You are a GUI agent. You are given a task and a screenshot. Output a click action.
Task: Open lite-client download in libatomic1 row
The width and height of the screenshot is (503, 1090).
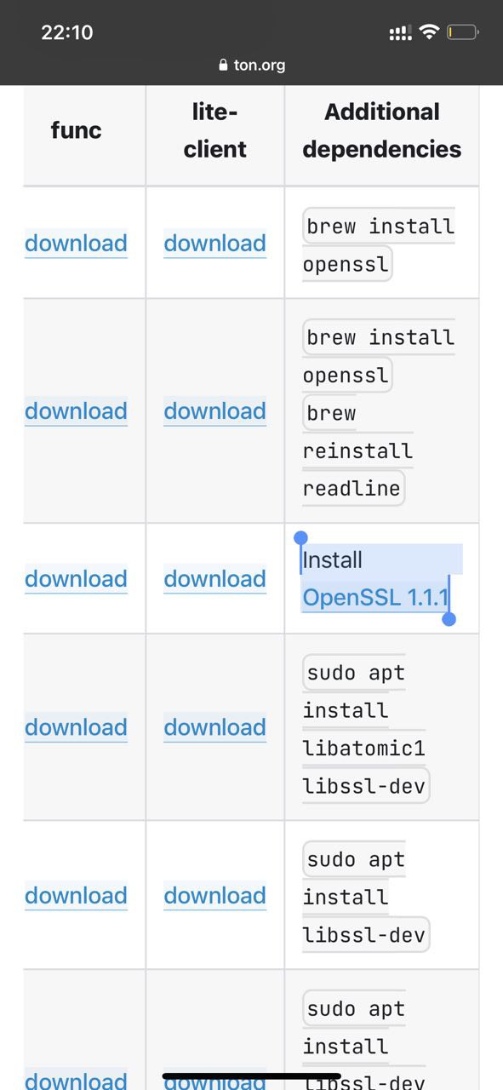pos(214,727)
